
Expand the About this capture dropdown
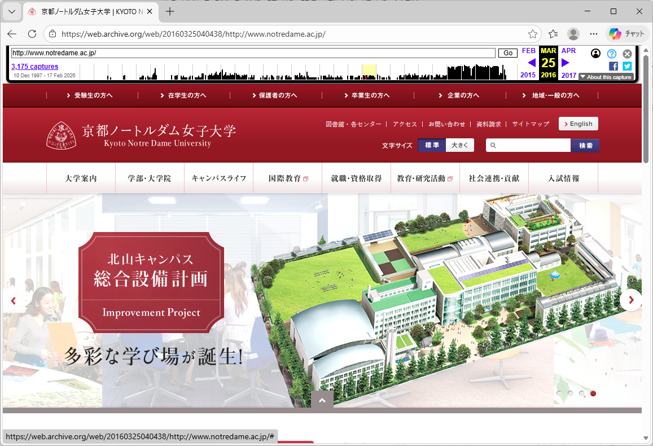606,77
